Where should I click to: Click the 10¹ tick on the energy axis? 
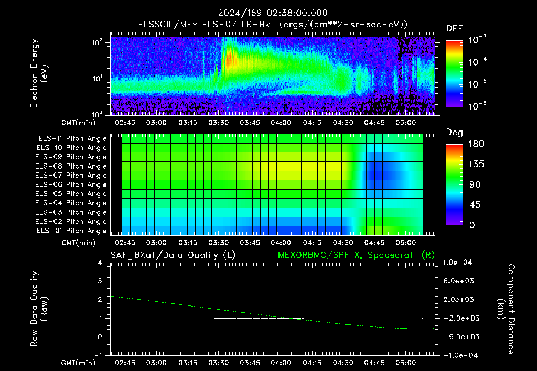[97, 79]
